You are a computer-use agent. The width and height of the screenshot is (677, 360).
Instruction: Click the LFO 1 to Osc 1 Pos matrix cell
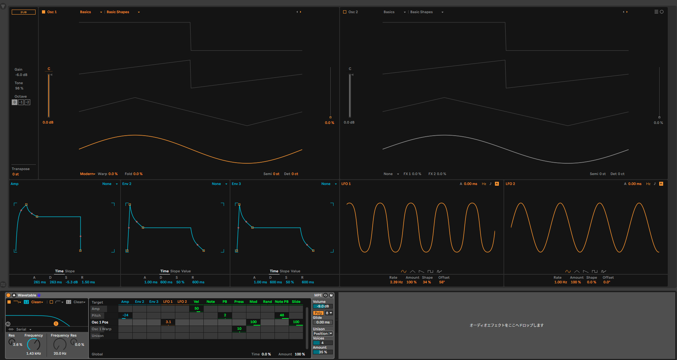pyautogui.click(x=168, y=322)
